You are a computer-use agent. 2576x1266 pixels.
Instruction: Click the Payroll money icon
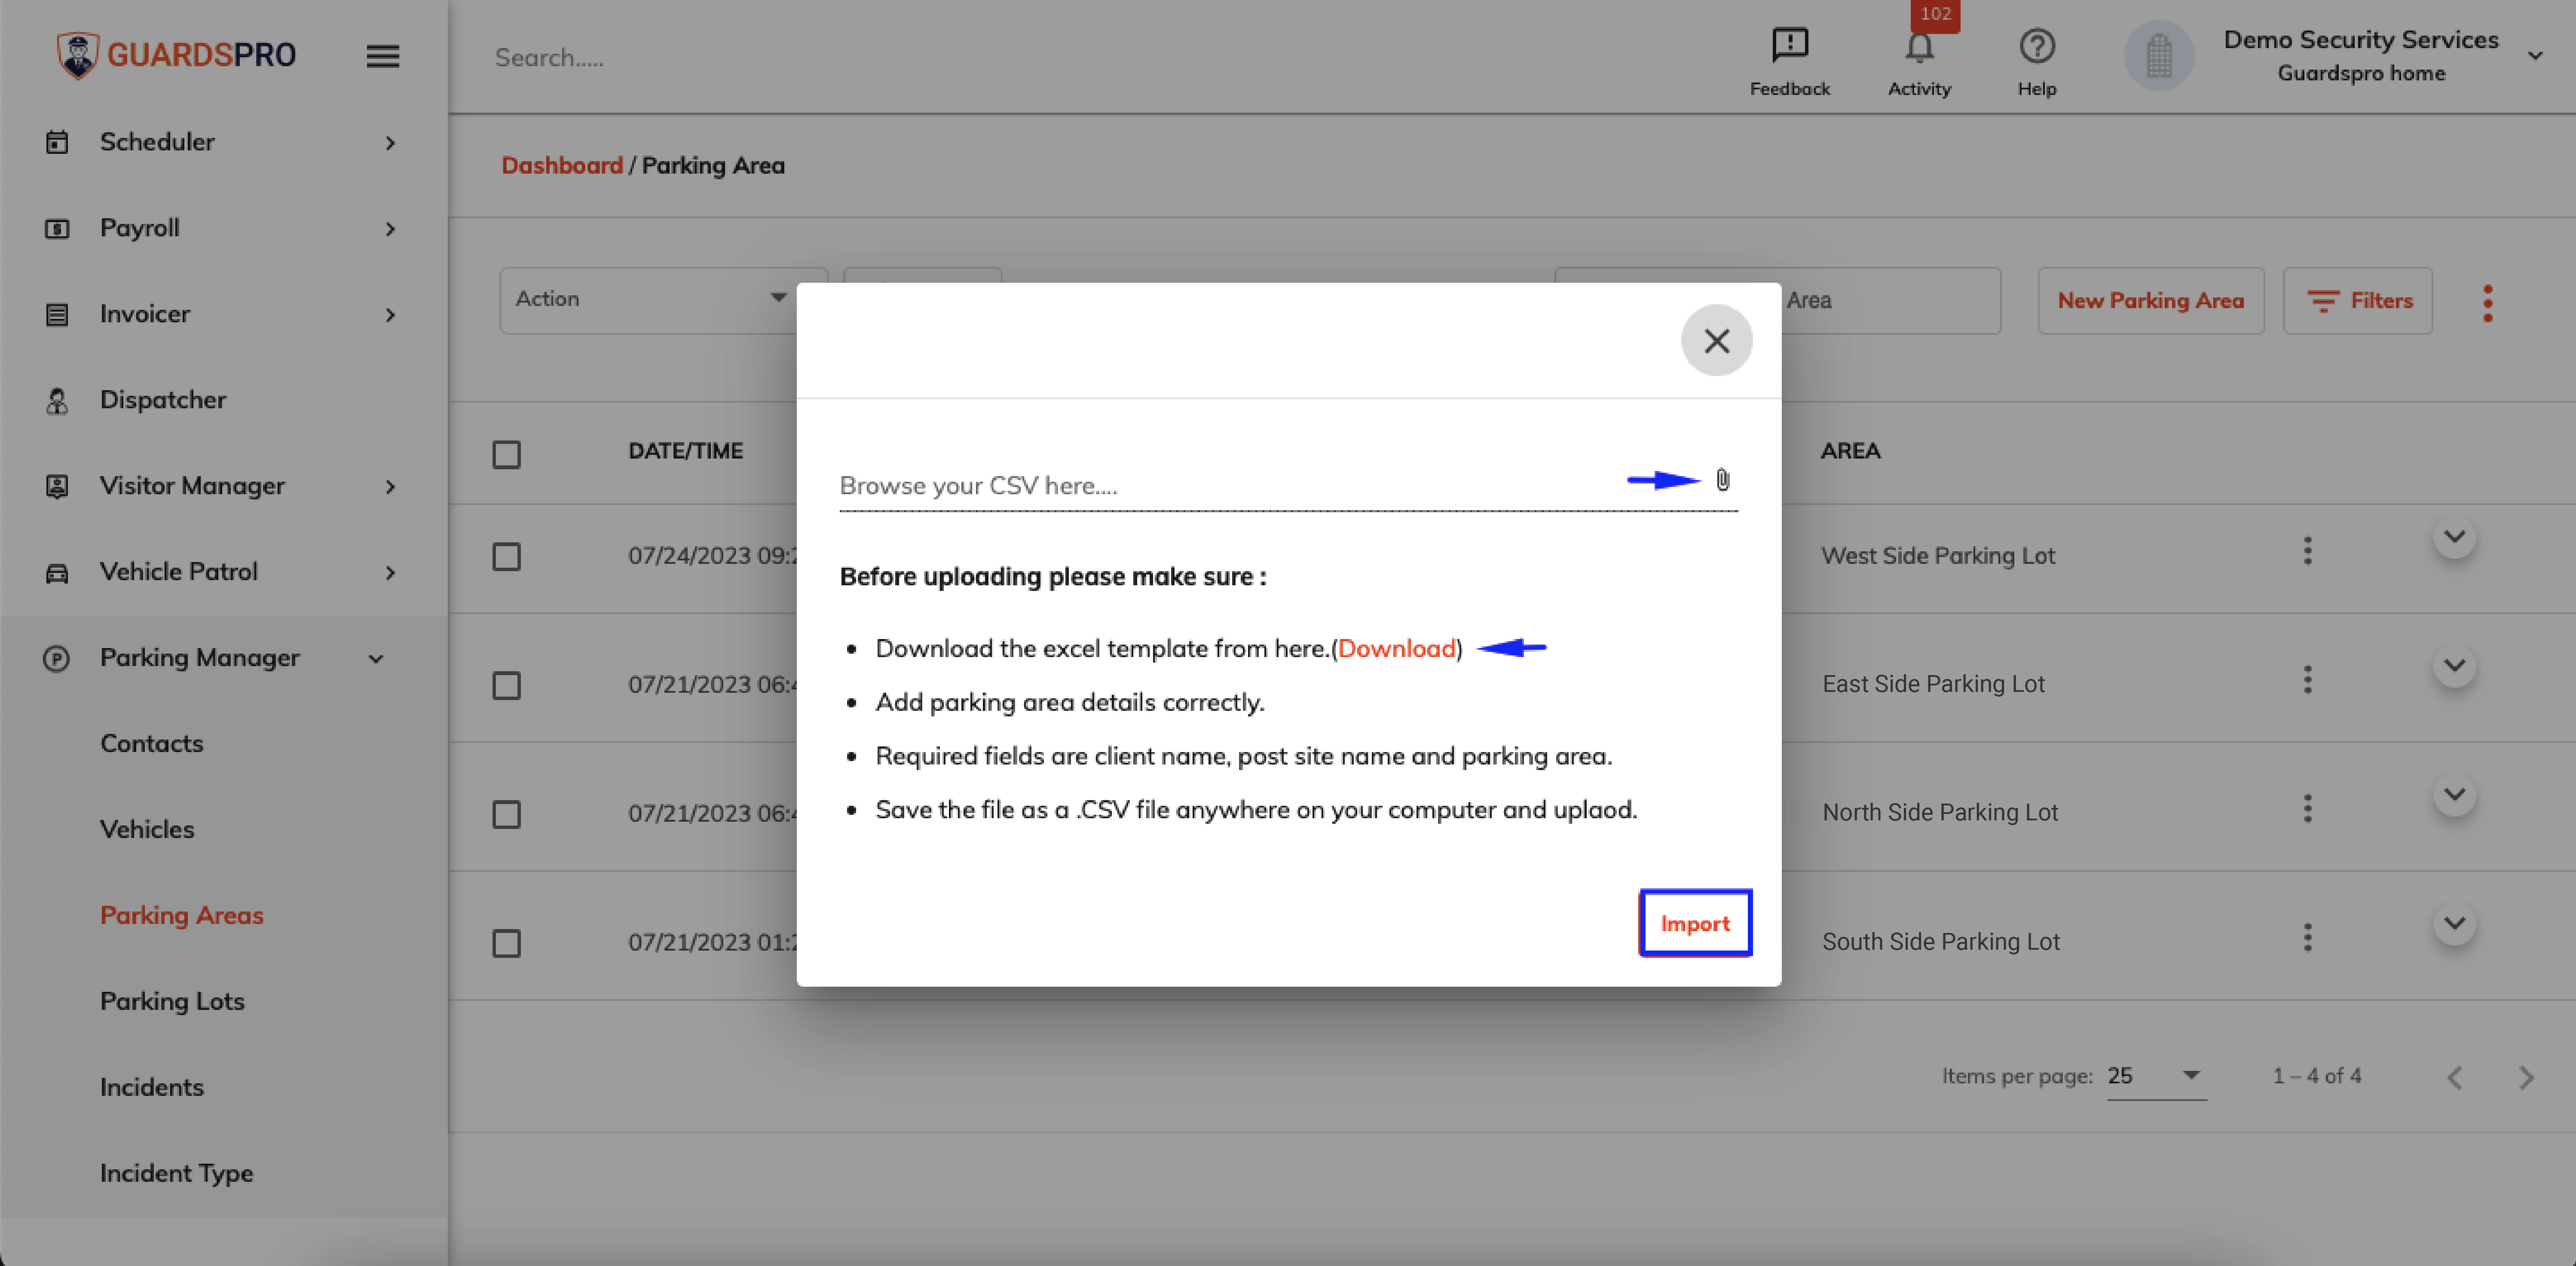[57, 229]
